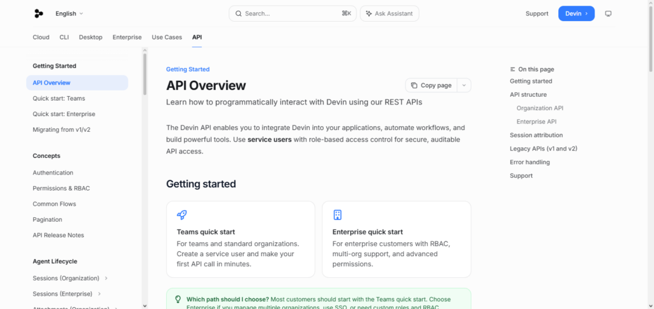
Task: Click the Copy page button
Action: (431, 85)
